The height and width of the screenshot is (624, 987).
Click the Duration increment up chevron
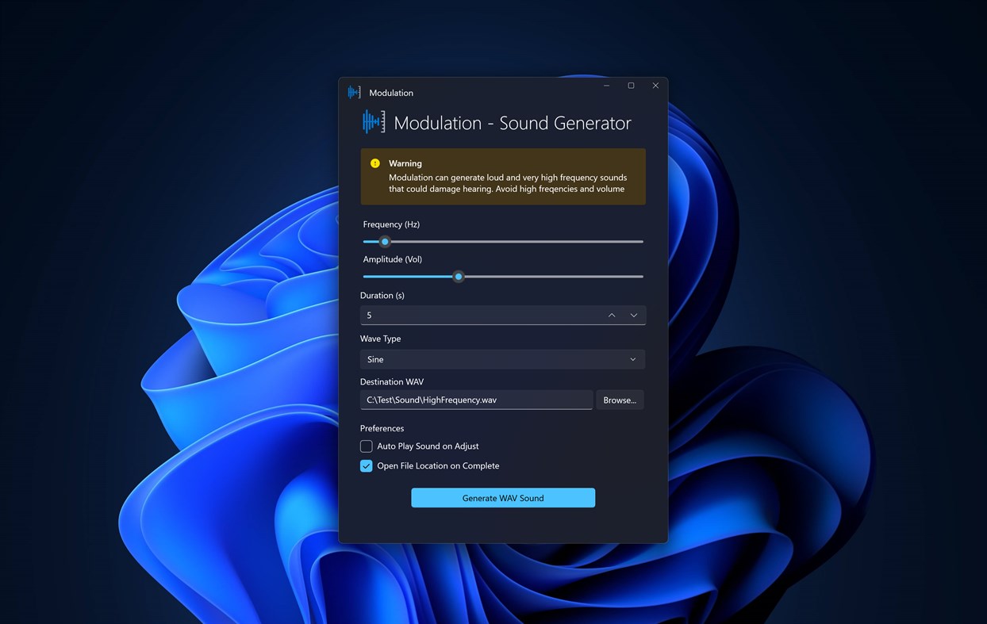click(612, 315)
